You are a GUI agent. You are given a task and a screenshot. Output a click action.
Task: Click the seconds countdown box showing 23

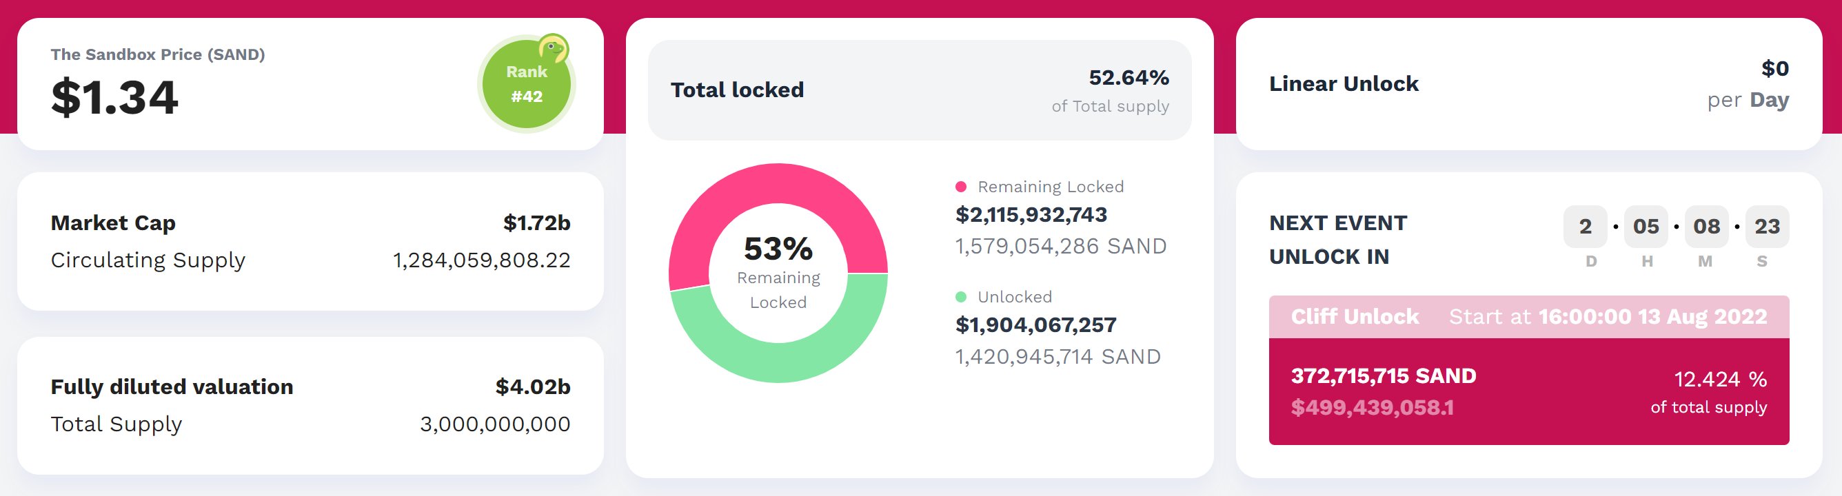(x=1767, y=227)
